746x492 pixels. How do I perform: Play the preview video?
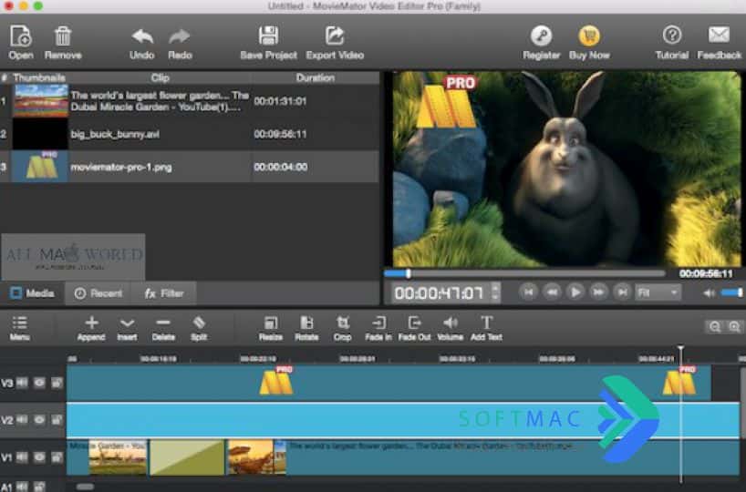[x=575, y=292]
